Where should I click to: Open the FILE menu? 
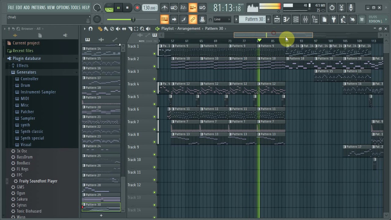[11, 8]
